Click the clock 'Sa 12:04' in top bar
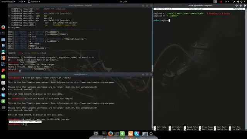The width and height of the screenshot is (247, 139). [123, 2]
